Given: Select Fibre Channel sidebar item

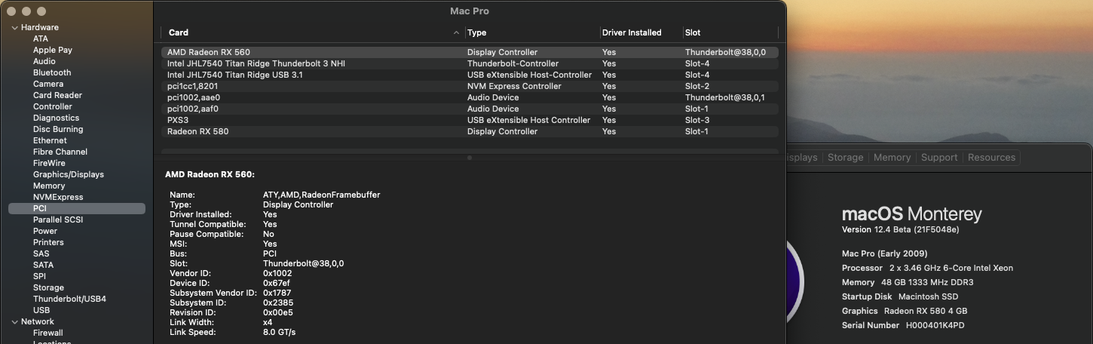Looking at the screenshot, I should coord(60,152).
